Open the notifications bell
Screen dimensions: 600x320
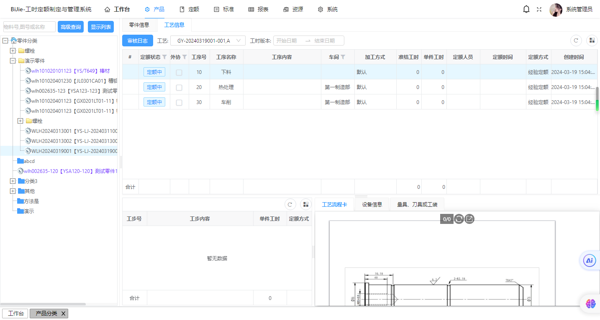click(526, 9)
